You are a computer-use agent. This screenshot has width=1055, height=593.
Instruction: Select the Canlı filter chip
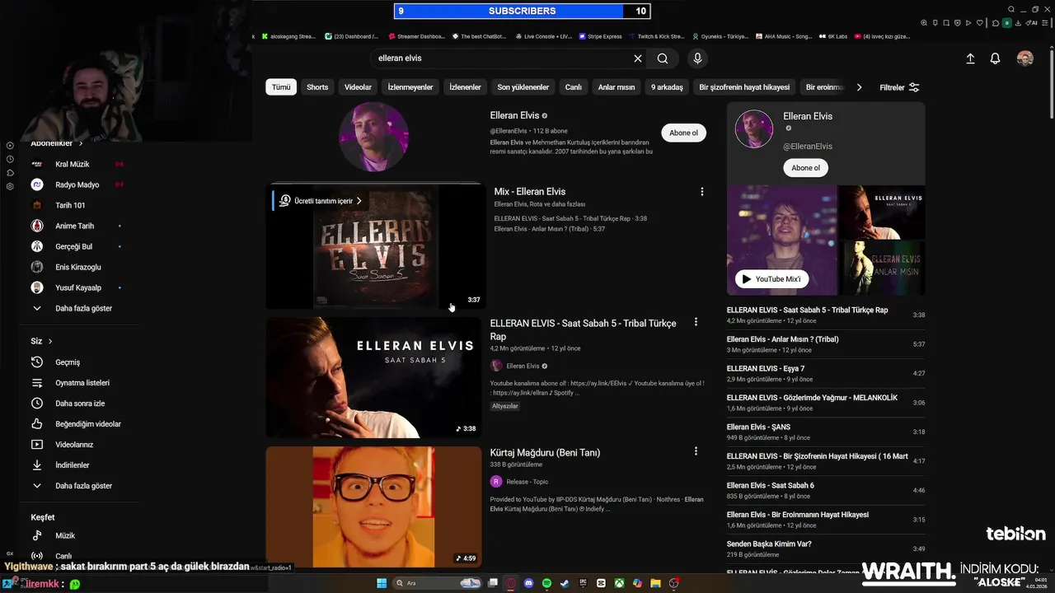click(x=573, y=87)
